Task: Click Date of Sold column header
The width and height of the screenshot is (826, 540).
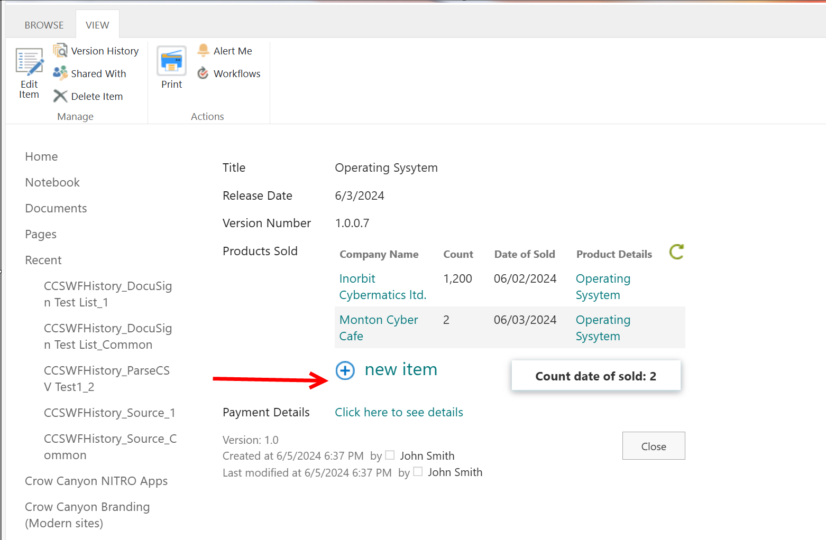Action: point(525,254)
